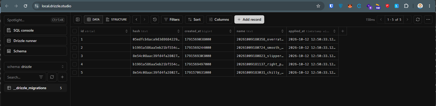The height and width of the screenshot is (106, 436).
Task: Refresh the tables list in sidebar
Action: (52, 77)
